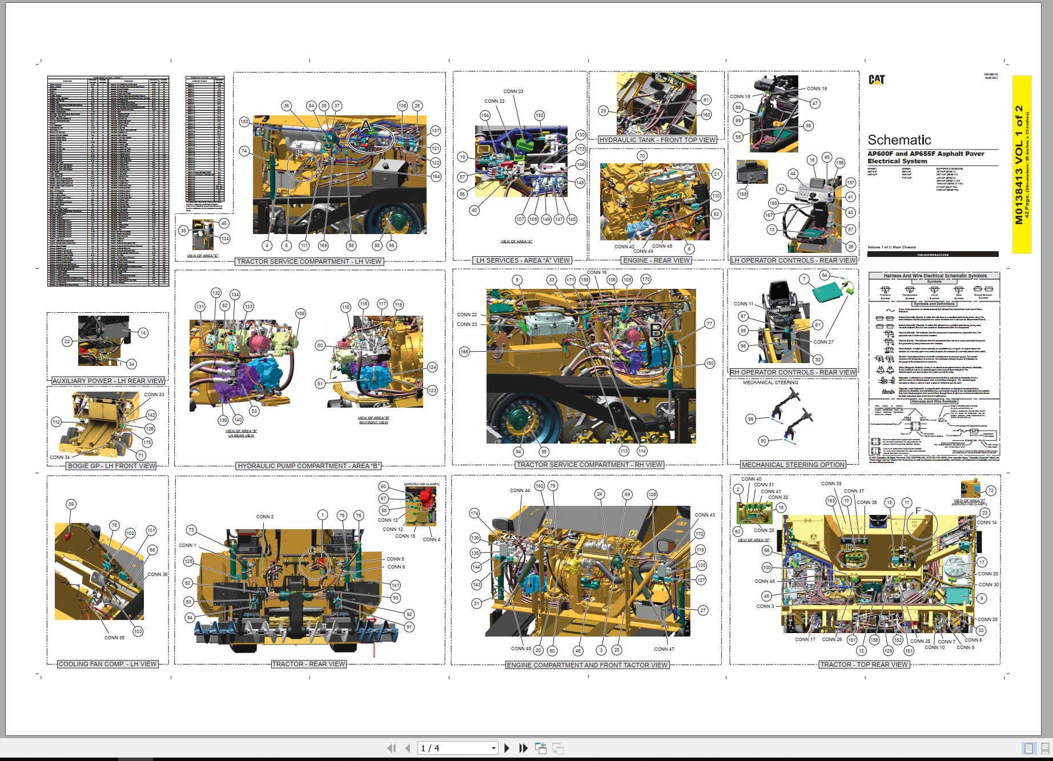Click 'MECHANICAL STEERING OPTION' caption
Image resolution: width=1053 pixels, height=761 pixels.
(793, 465)
